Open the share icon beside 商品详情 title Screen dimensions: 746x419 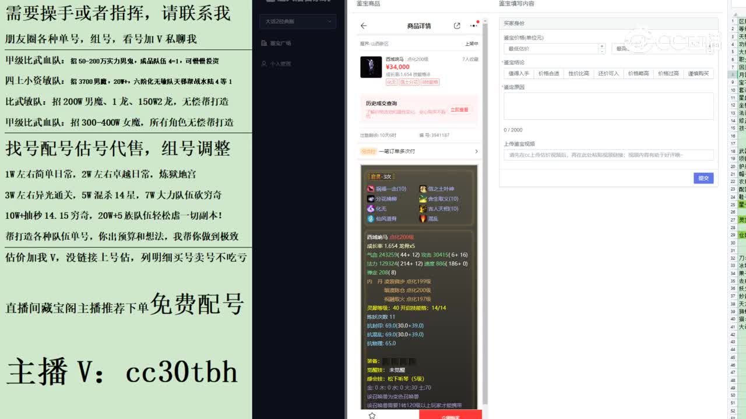coord(457,26)
